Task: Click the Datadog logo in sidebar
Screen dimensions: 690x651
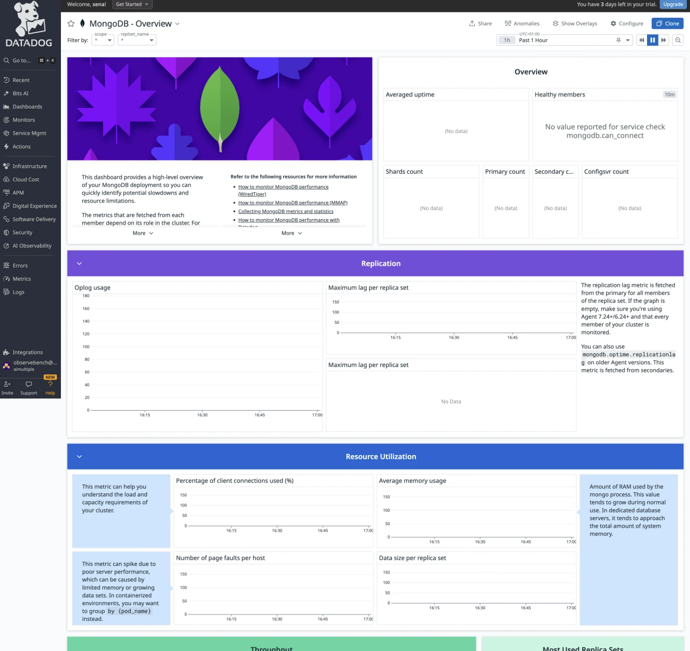Action: (x=29, y=25)
